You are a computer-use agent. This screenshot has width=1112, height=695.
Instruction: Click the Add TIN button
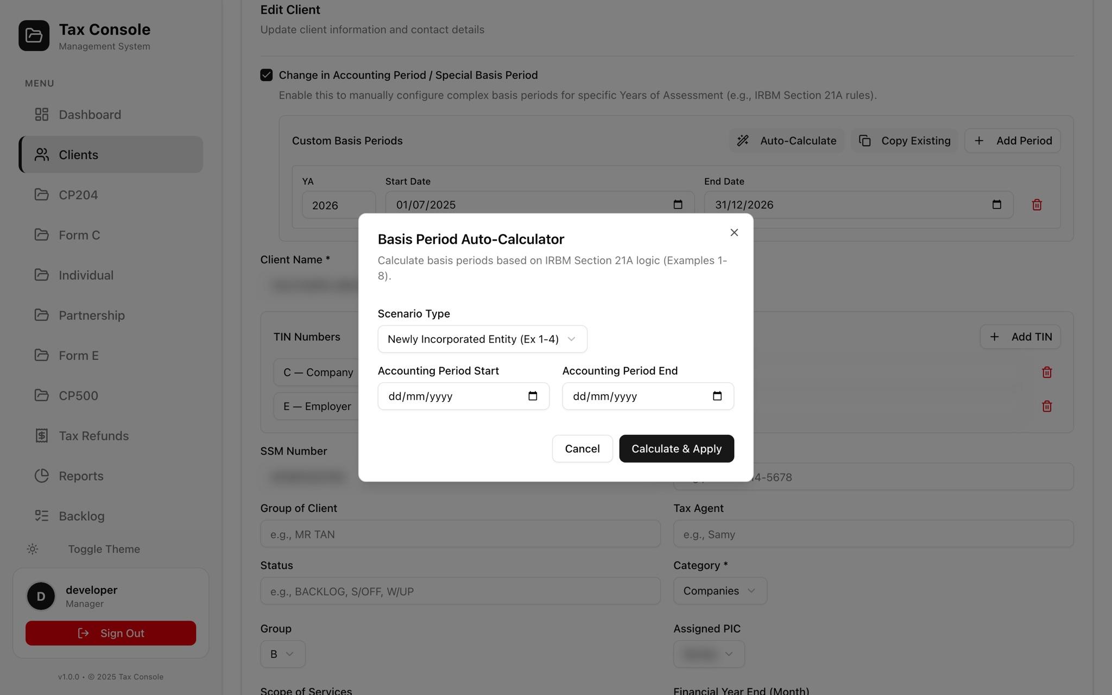(x=1020, y=337)
